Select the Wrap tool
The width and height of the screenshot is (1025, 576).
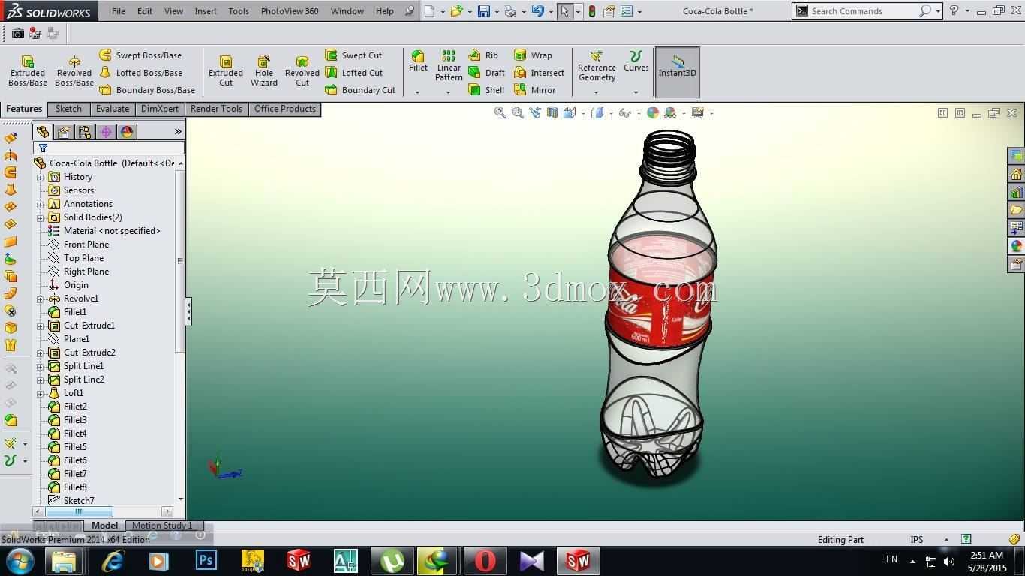click(533, 55)
